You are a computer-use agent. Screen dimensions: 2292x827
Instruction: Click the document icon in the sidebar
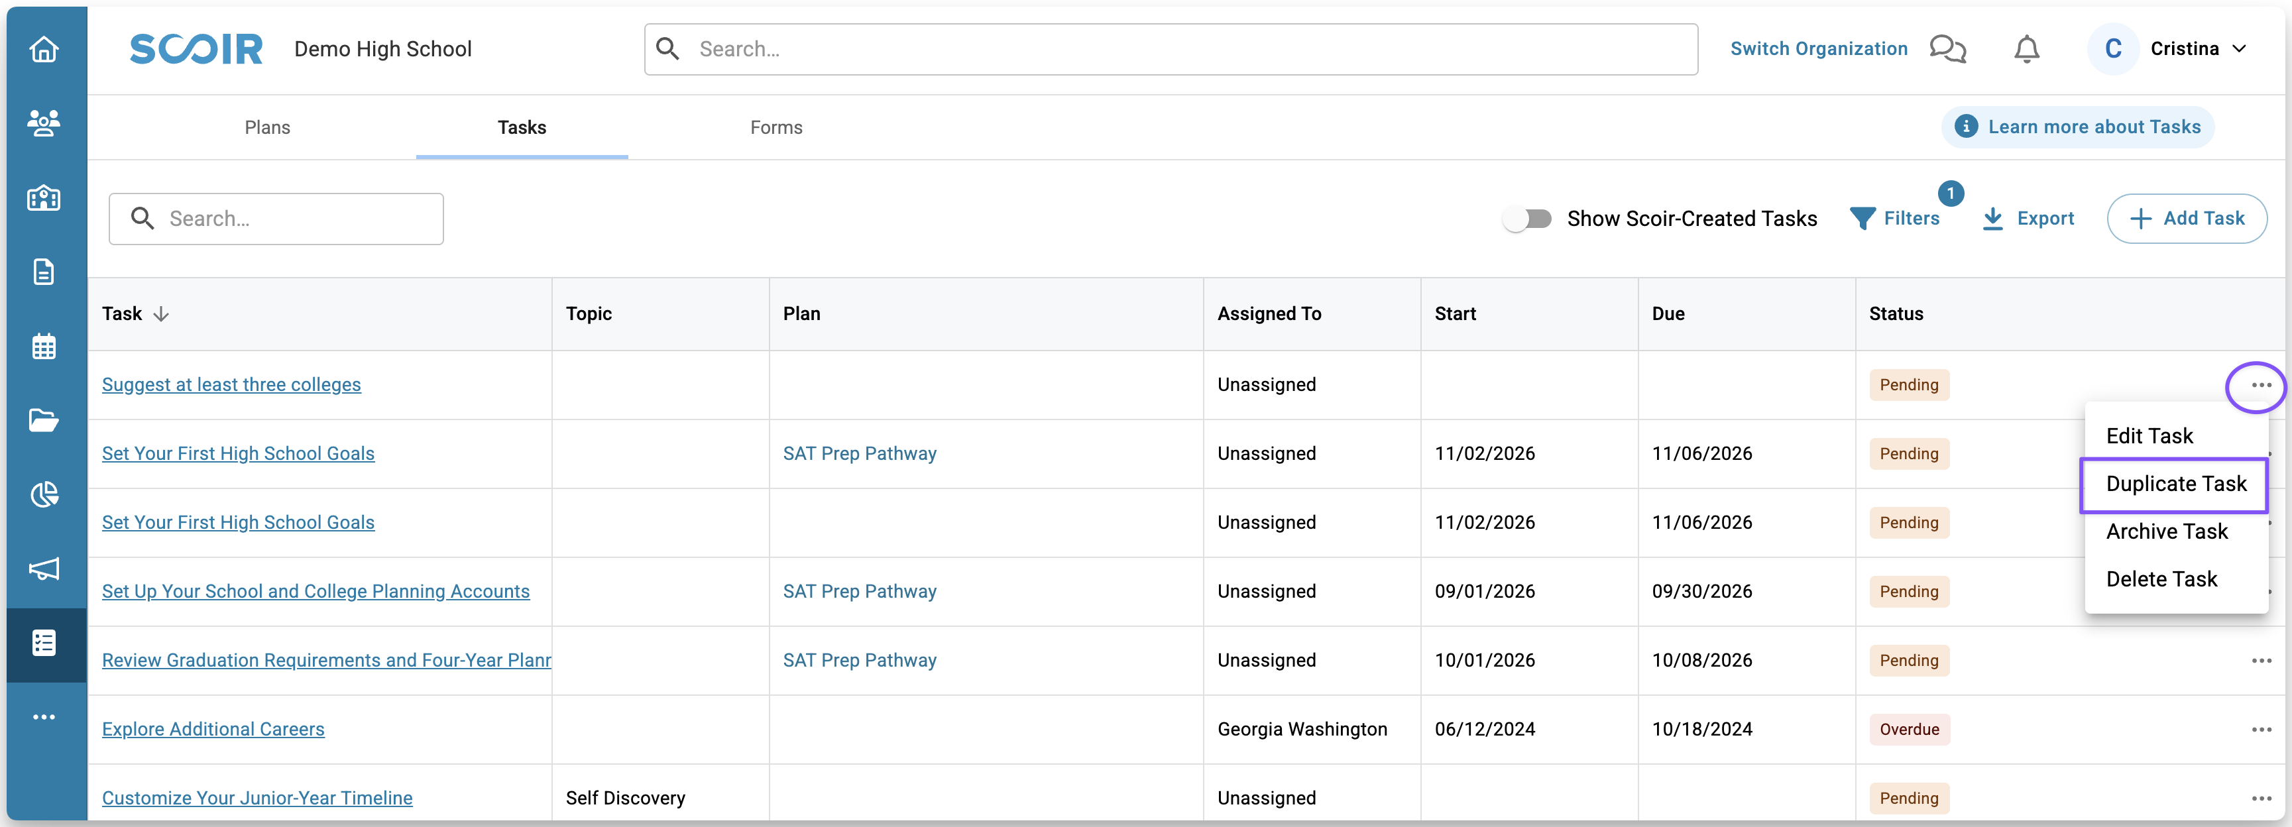pyautogui.click(x=44, y=271)
